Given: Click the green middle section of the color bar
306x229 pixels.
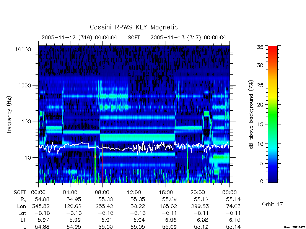Looking at the screenshot, I should point(273,114).
